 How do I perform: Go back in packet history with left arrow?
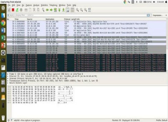[47, 10]
